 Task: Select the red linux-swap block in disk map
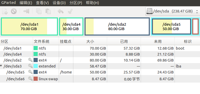click(x=195, y=26)
